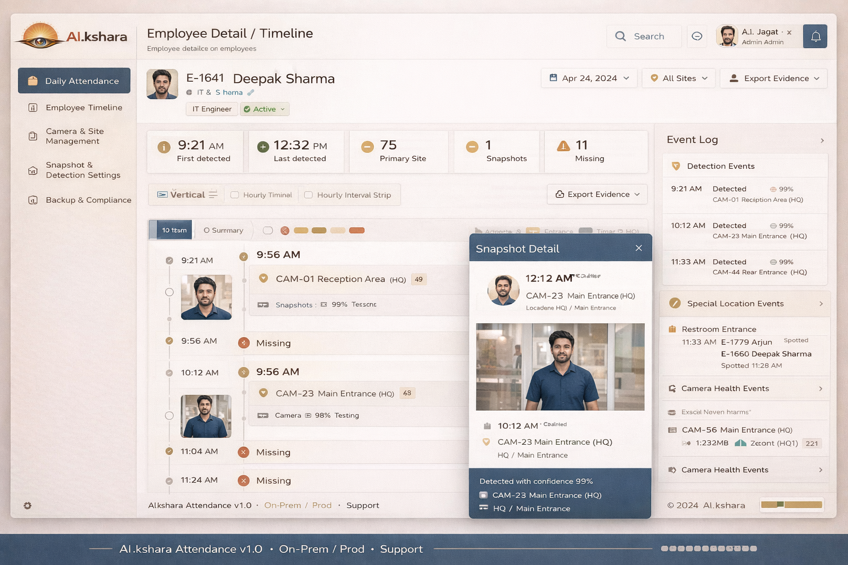Screen dimensions: 848x565
Task: Click the settings gear in the sidebar footer
Action: pyautogui.click(x=28, y=505)
